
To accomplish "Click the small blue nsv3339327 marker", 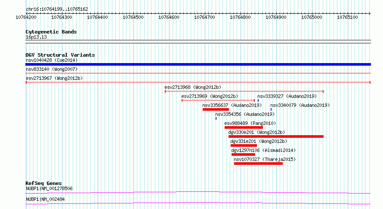I will tap(258, 100).
